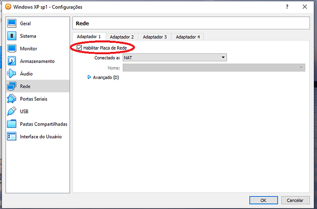Viewport: 317px width, 209px height.
Task: Open Pastas Compartilhadas folder icon
Action: pos(12,124)
